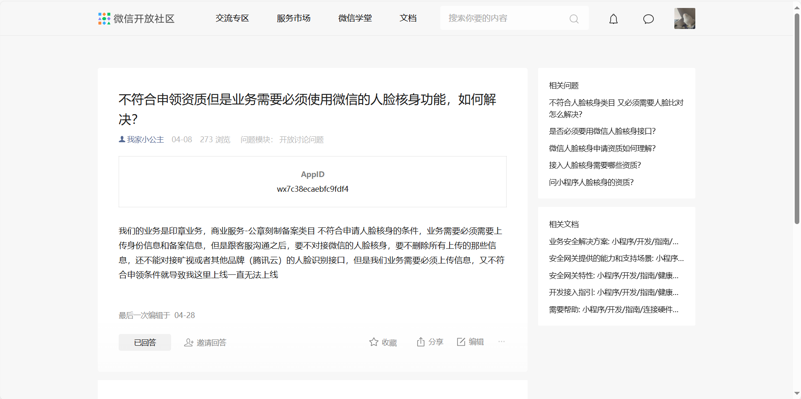The width and height of the screenshot is (801, 399).
Task: Click the share arrow icon
Action: pos(421,342)
